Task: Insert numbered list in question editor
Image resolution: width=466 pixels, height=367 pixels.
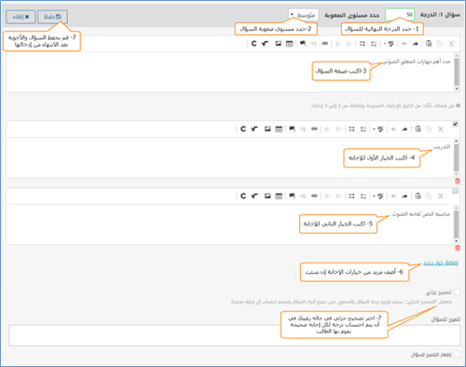Action: pos(374,44)
